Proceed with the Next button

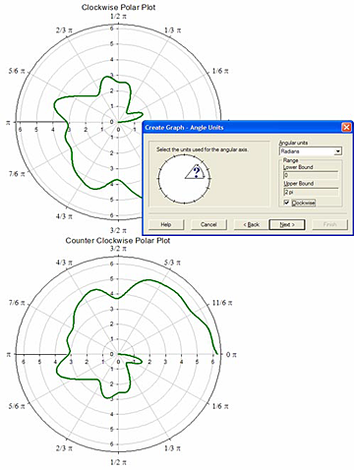pyautogui.click(x=287, y=224)
